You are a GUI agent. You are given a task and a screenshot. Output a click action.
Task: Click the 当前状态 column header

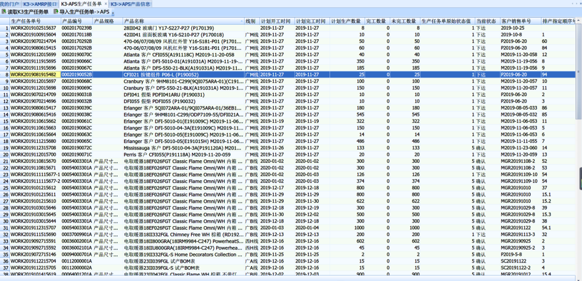pos(486,21)
